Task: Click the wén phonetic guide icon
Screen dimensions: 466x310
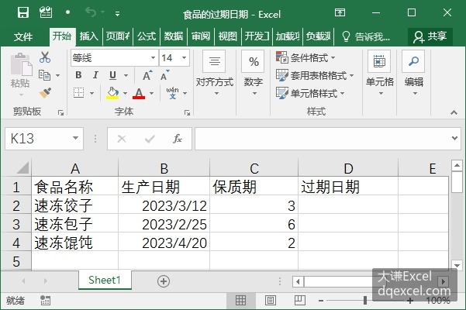Action: click(x=172, y=93)
